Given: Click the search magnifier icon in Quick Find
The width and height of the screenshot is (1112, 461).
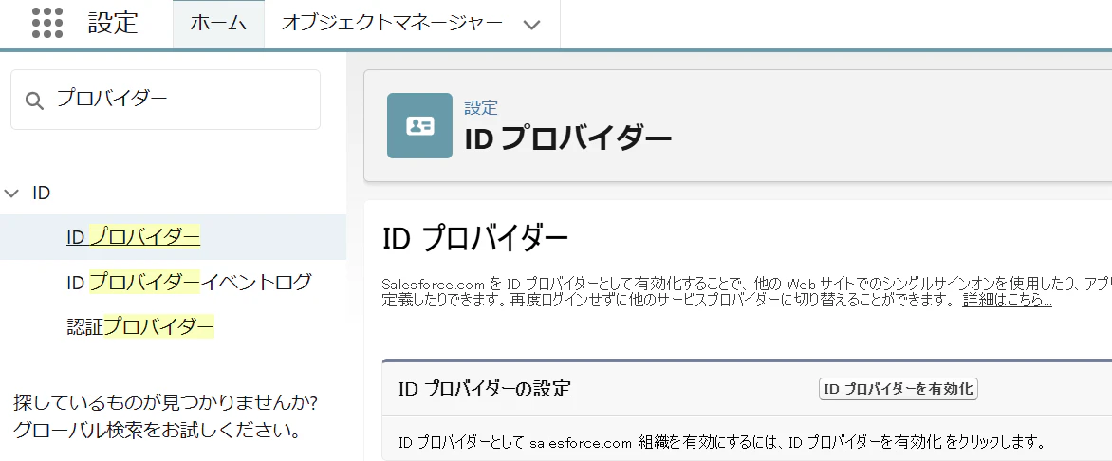Looking at the screenshot, I should click(34, 100).
